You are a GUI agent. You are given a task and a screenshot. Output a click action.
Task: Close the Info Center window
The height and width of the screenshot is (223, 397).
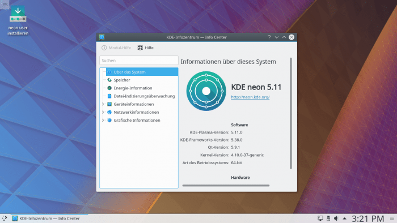click(292, 37)
